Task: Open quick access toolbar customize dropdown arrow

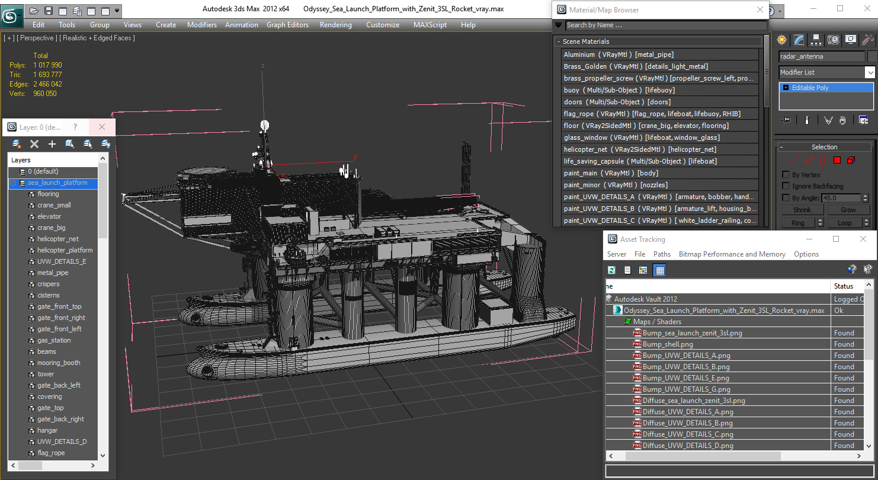Action: tap(117, 11)
